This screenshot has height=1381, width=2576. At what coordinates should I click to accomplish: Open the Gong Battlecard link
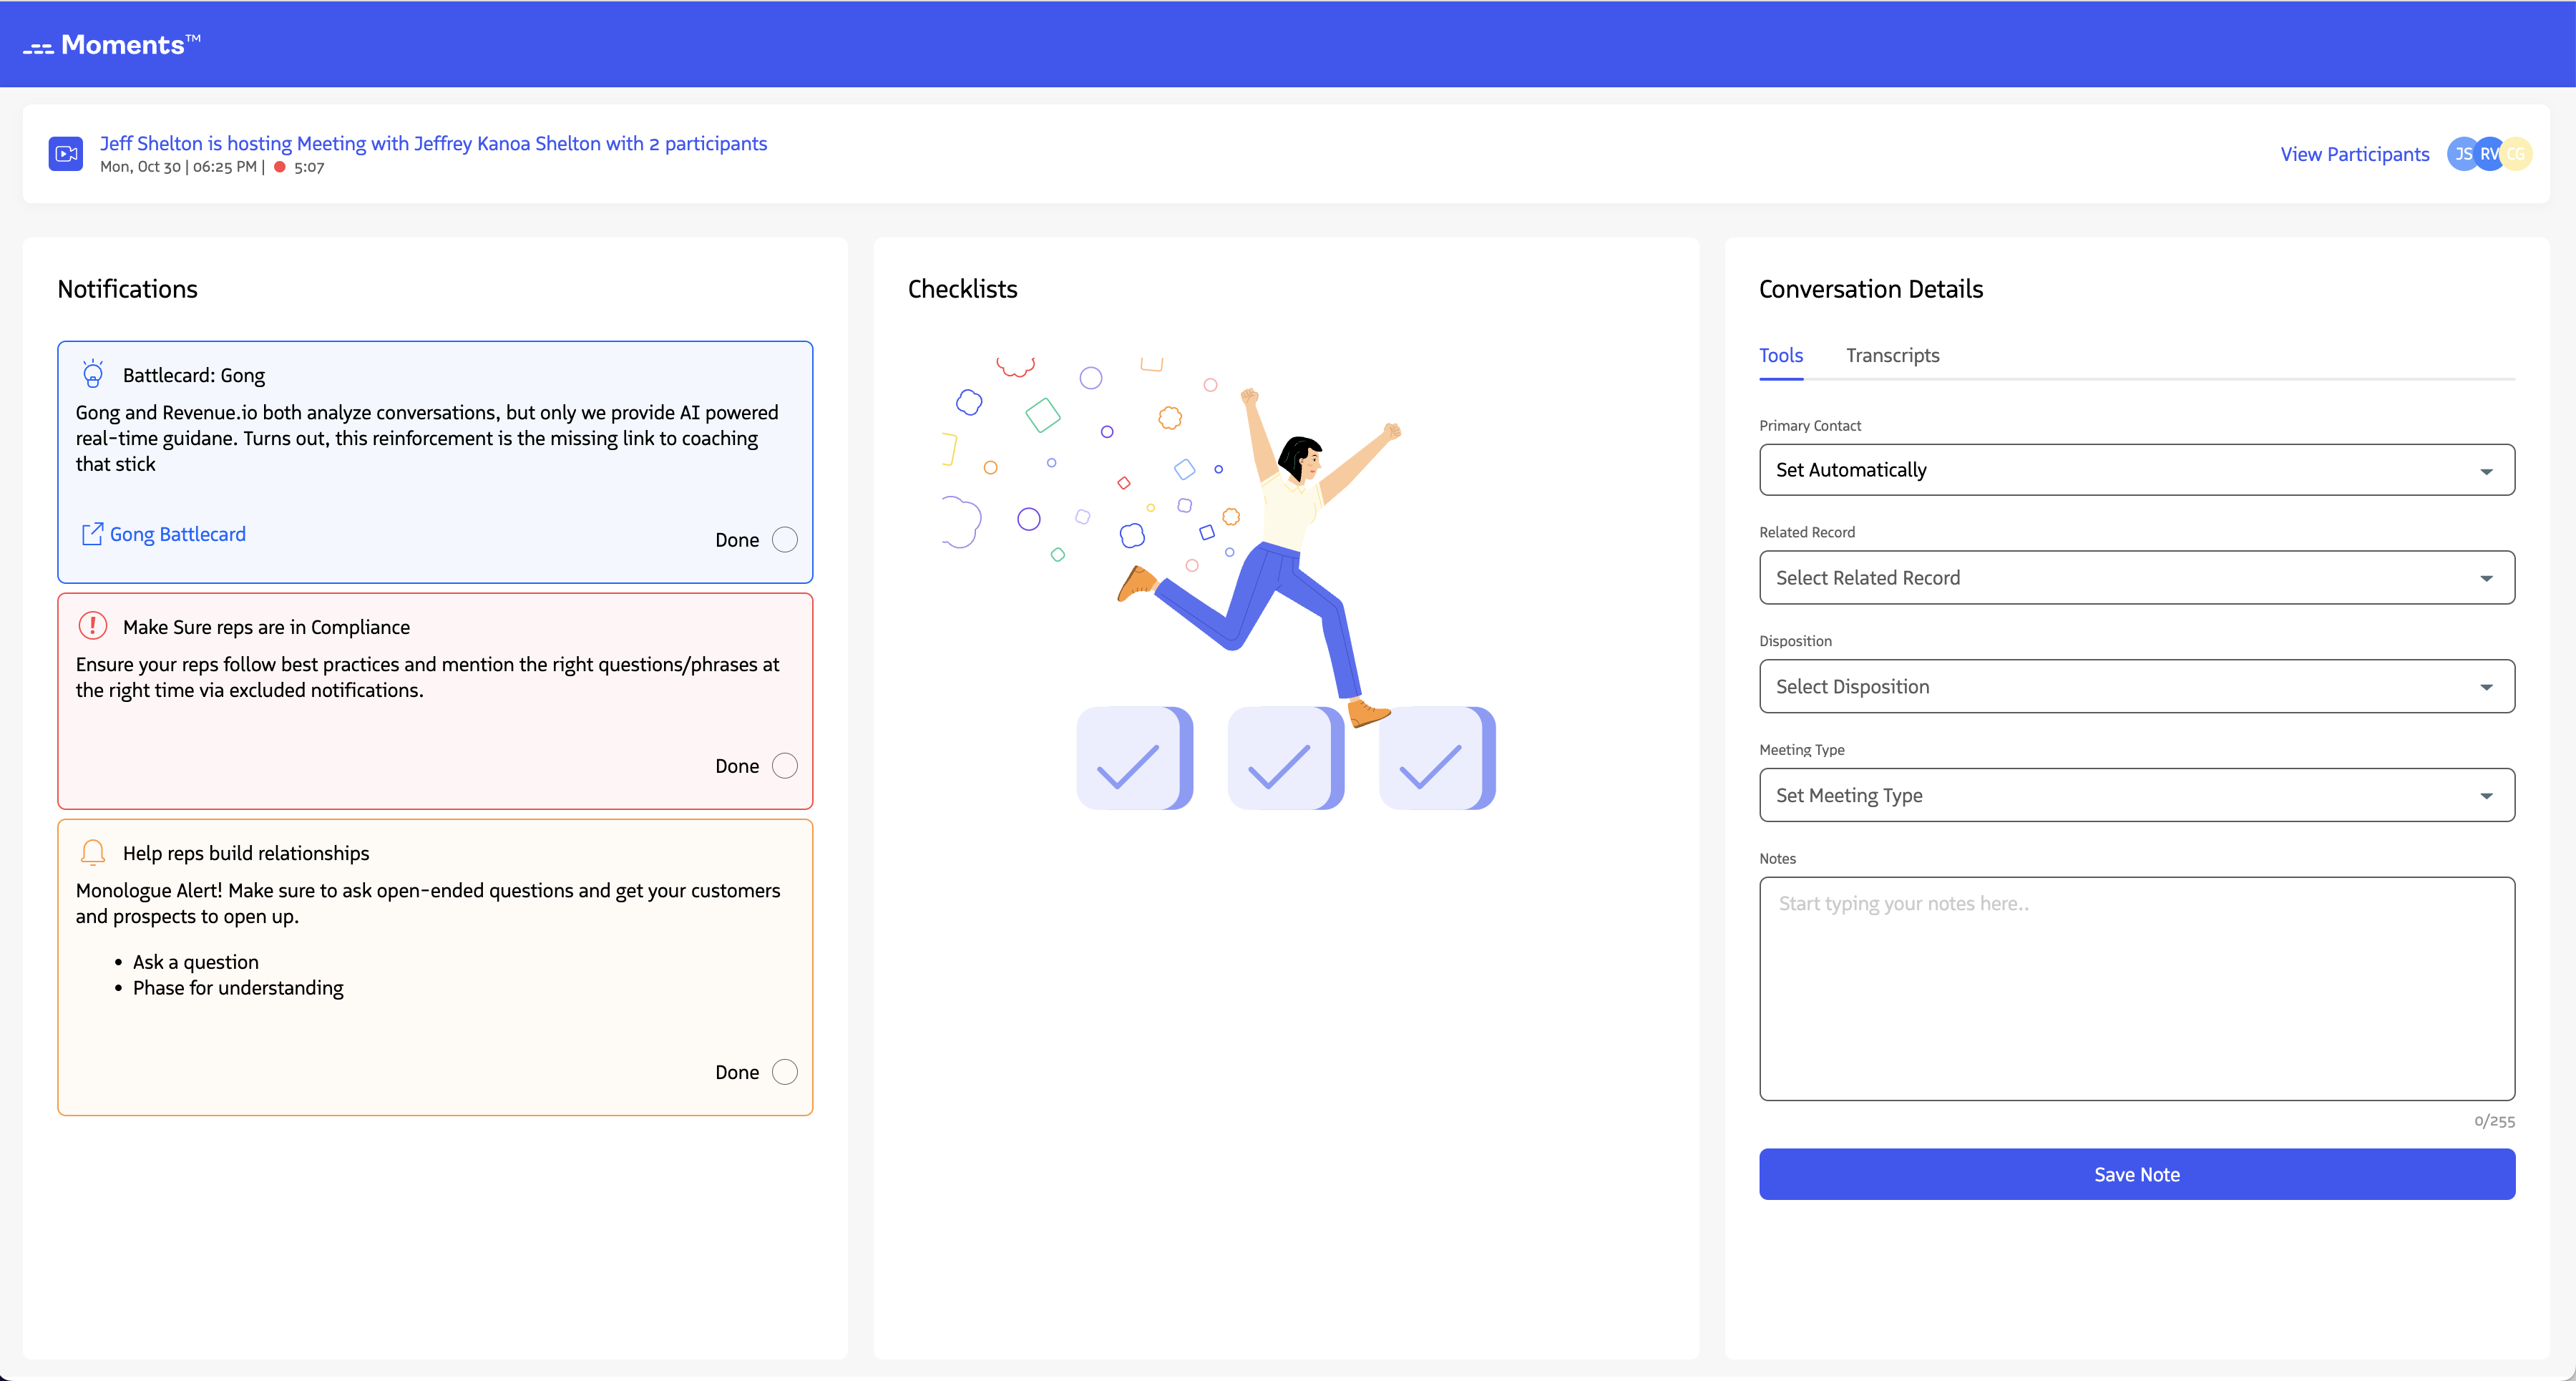pos(177,533)
